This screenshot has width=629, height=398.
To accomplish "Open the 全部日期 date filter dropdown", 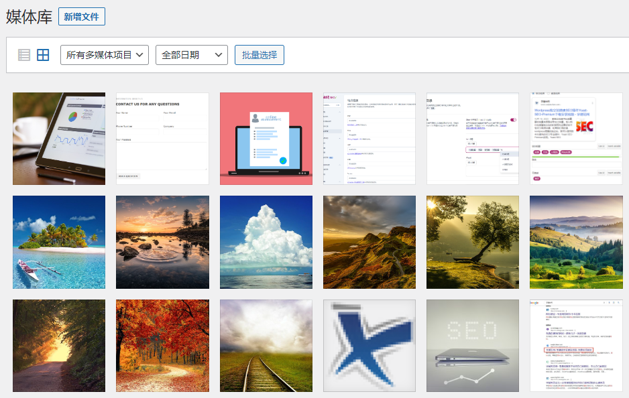I will coord(192,54).
